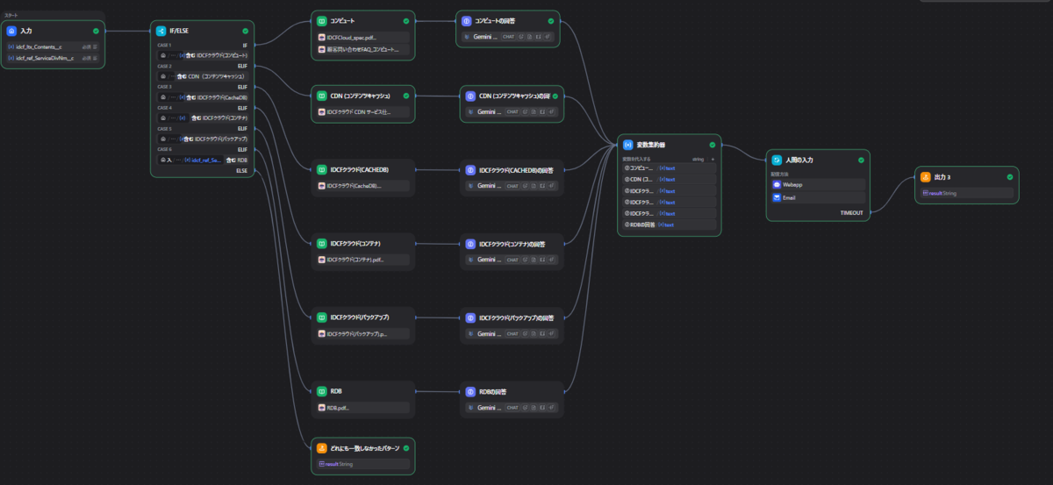Click the コンピュート knowledge retrieval icon
1053x485 pixels.
coord(321,20)
